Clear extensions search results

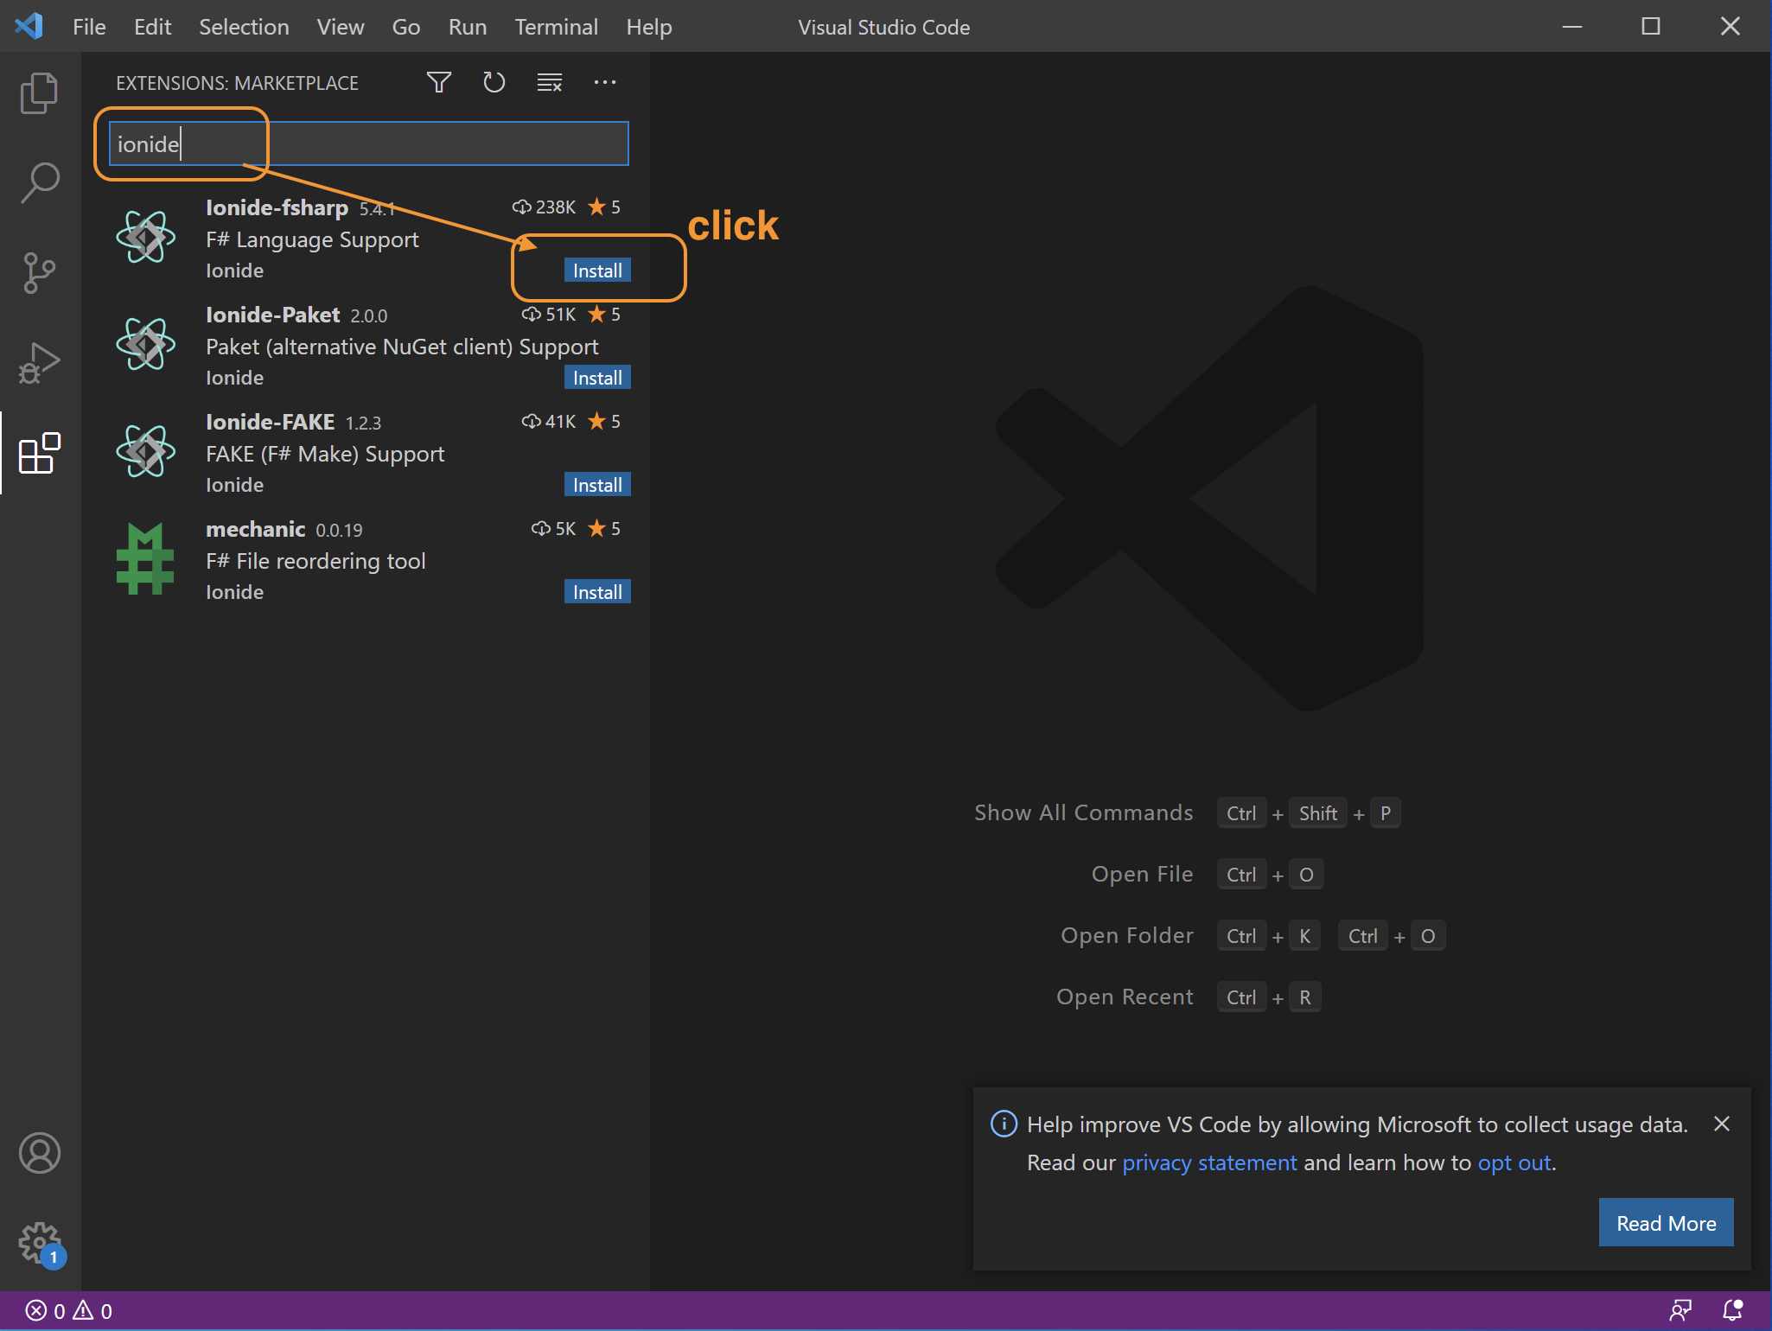tap(550, 83)
